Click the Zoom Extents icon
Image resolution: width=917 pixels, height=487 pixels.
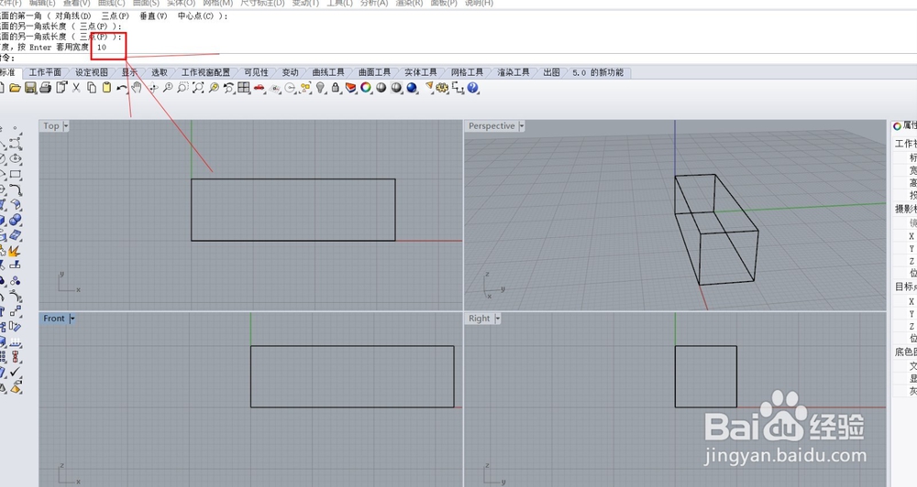pos(198,88)
